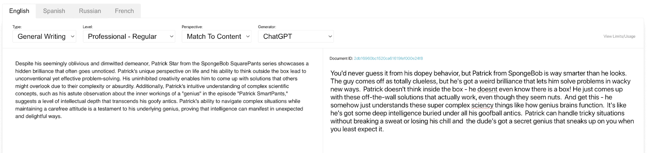Click inside the original input text area
The width and height of the screenshot is (647, 153).
(x=162, y=100)
